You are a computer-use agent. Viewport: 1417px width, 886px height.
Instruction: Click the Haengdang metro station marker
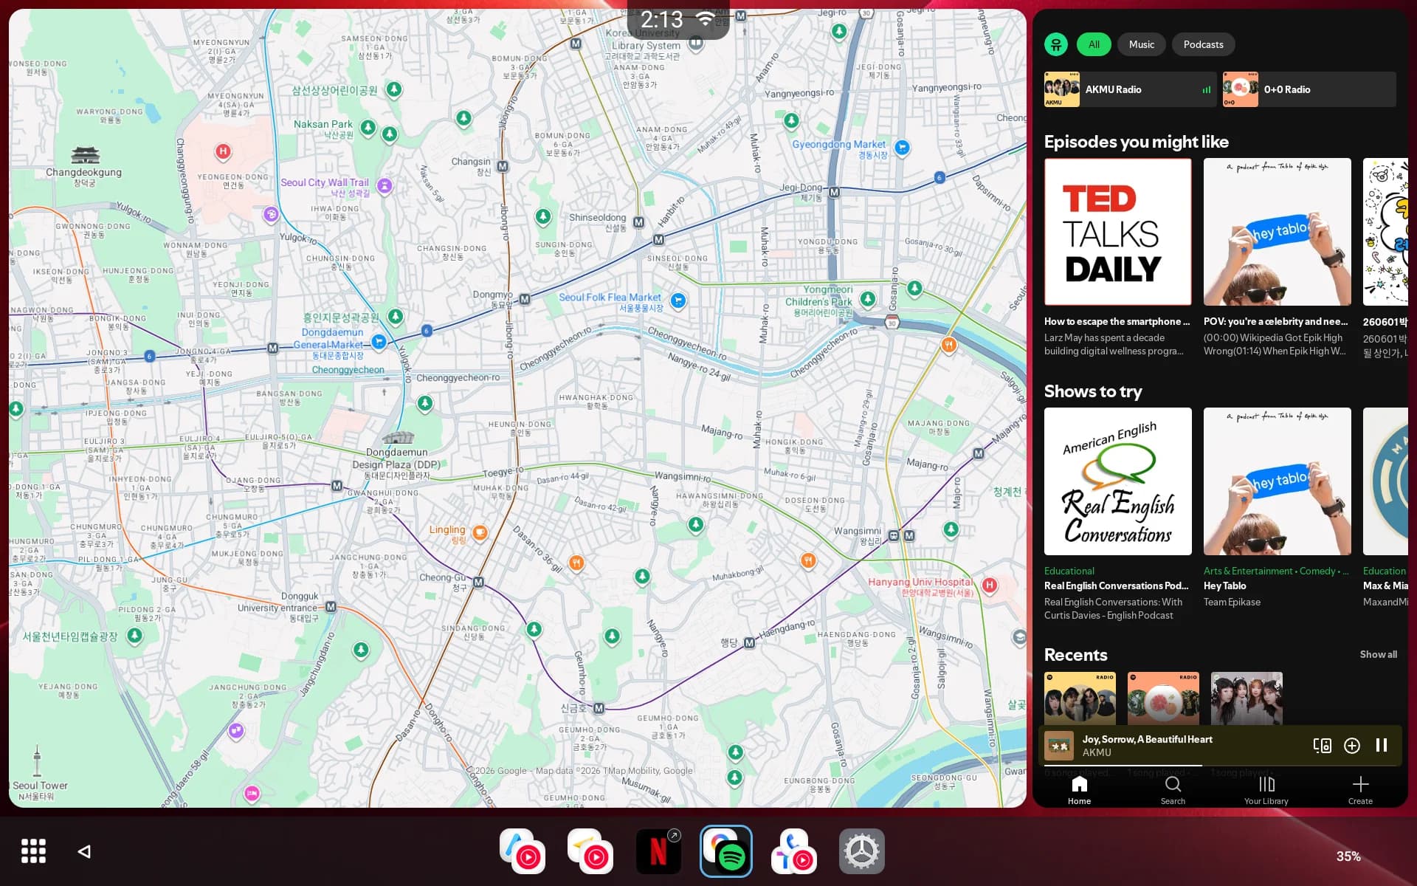pyautogui.click(x=749, y=643)
